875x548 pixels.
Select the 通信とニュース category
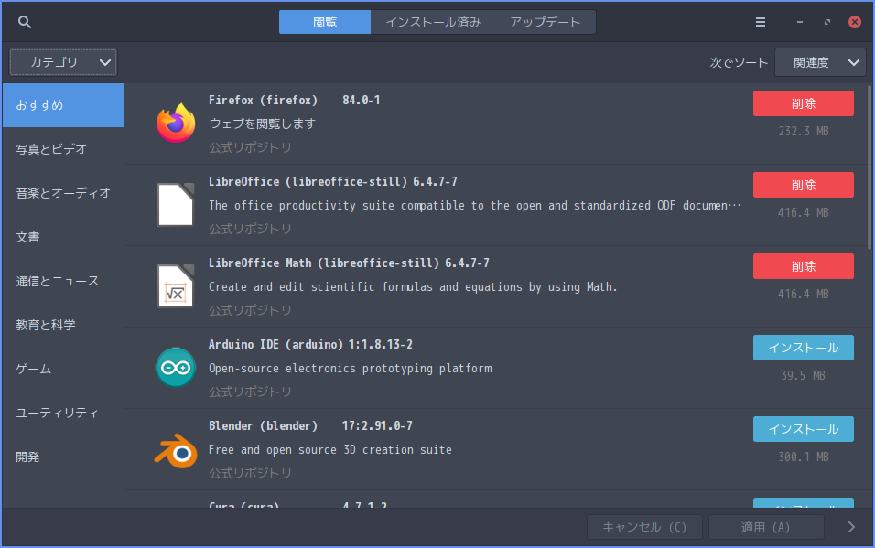(x=63, y=281)
